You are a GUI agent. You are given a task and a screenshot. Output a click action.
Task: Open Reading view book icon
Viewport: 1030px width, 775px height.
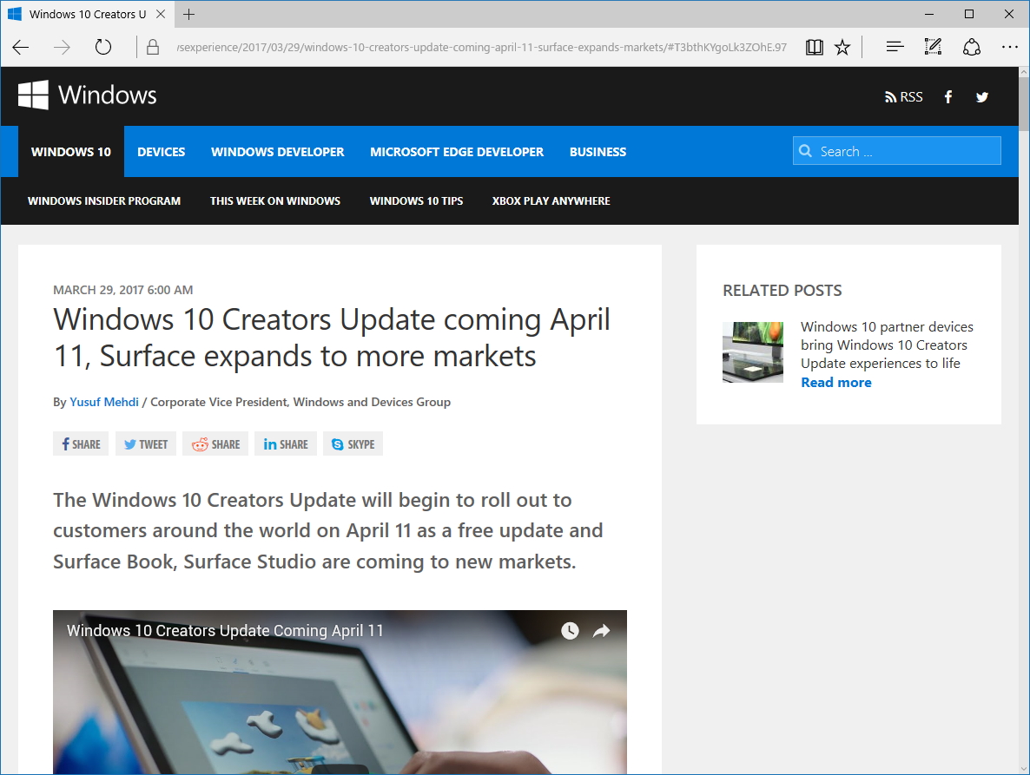pos(814,47)
